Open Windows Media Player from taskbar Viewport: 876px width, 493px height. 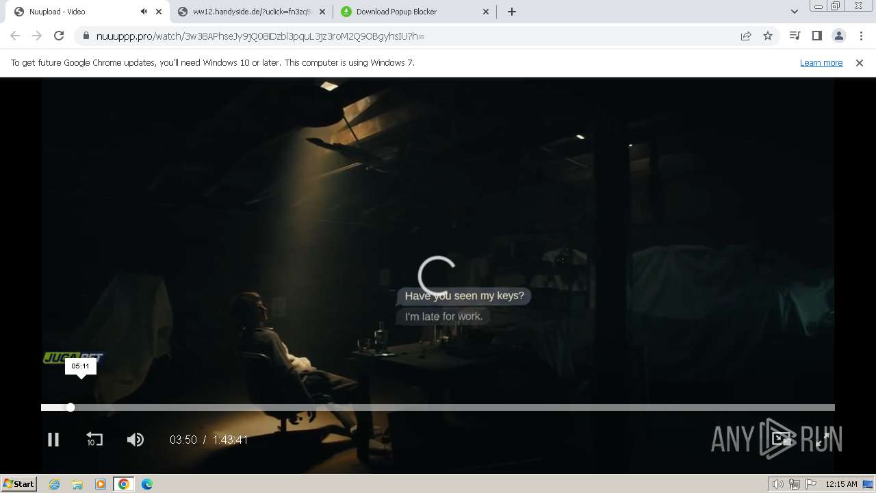coord(101,484)
